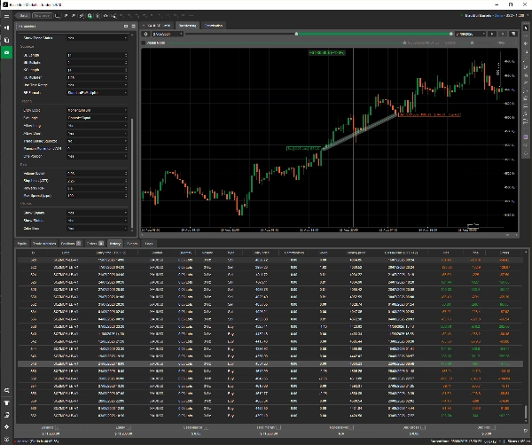The height and width of the screenshot is (445, 532).
Task: Open the backtest start date dropdown
Action: [168, 34]
